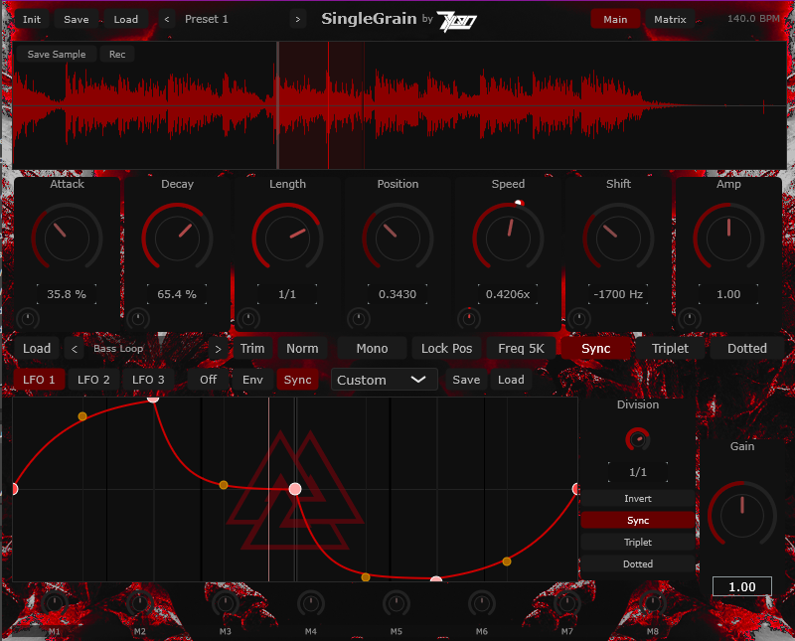Toggle Invert in the Division panel

point(637,498)
